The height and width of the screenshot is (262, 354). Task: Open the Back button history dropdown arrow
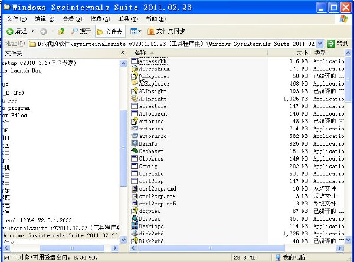[32, 31]
